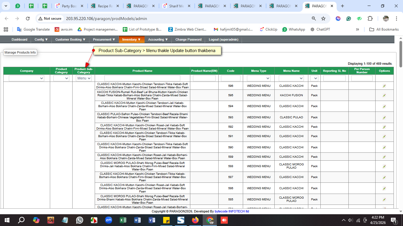Click edit pencil for code 588 row
Screen dimensions: 403x226
(x=384, y=166)
